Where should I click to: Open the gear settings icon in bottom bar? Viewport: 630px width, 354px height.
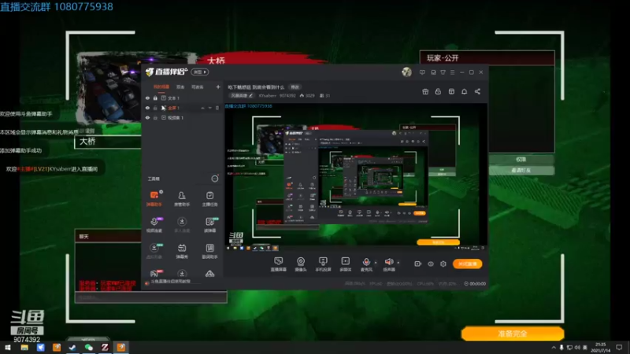[443, 264]
